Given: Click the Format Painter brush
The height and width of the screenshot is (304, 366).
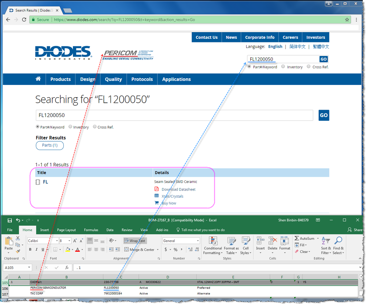Looking at the screenshot, I should coord(18,251).
